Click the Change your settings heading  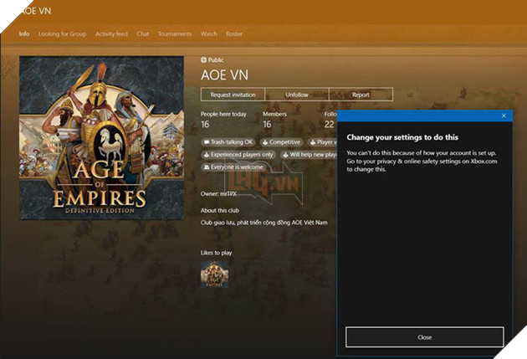(402, 137)
